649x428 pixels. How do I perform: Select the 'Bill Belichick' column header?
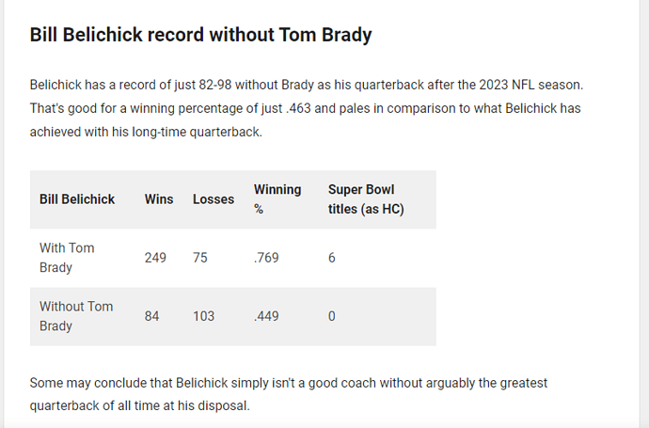[x=77, y=199]
